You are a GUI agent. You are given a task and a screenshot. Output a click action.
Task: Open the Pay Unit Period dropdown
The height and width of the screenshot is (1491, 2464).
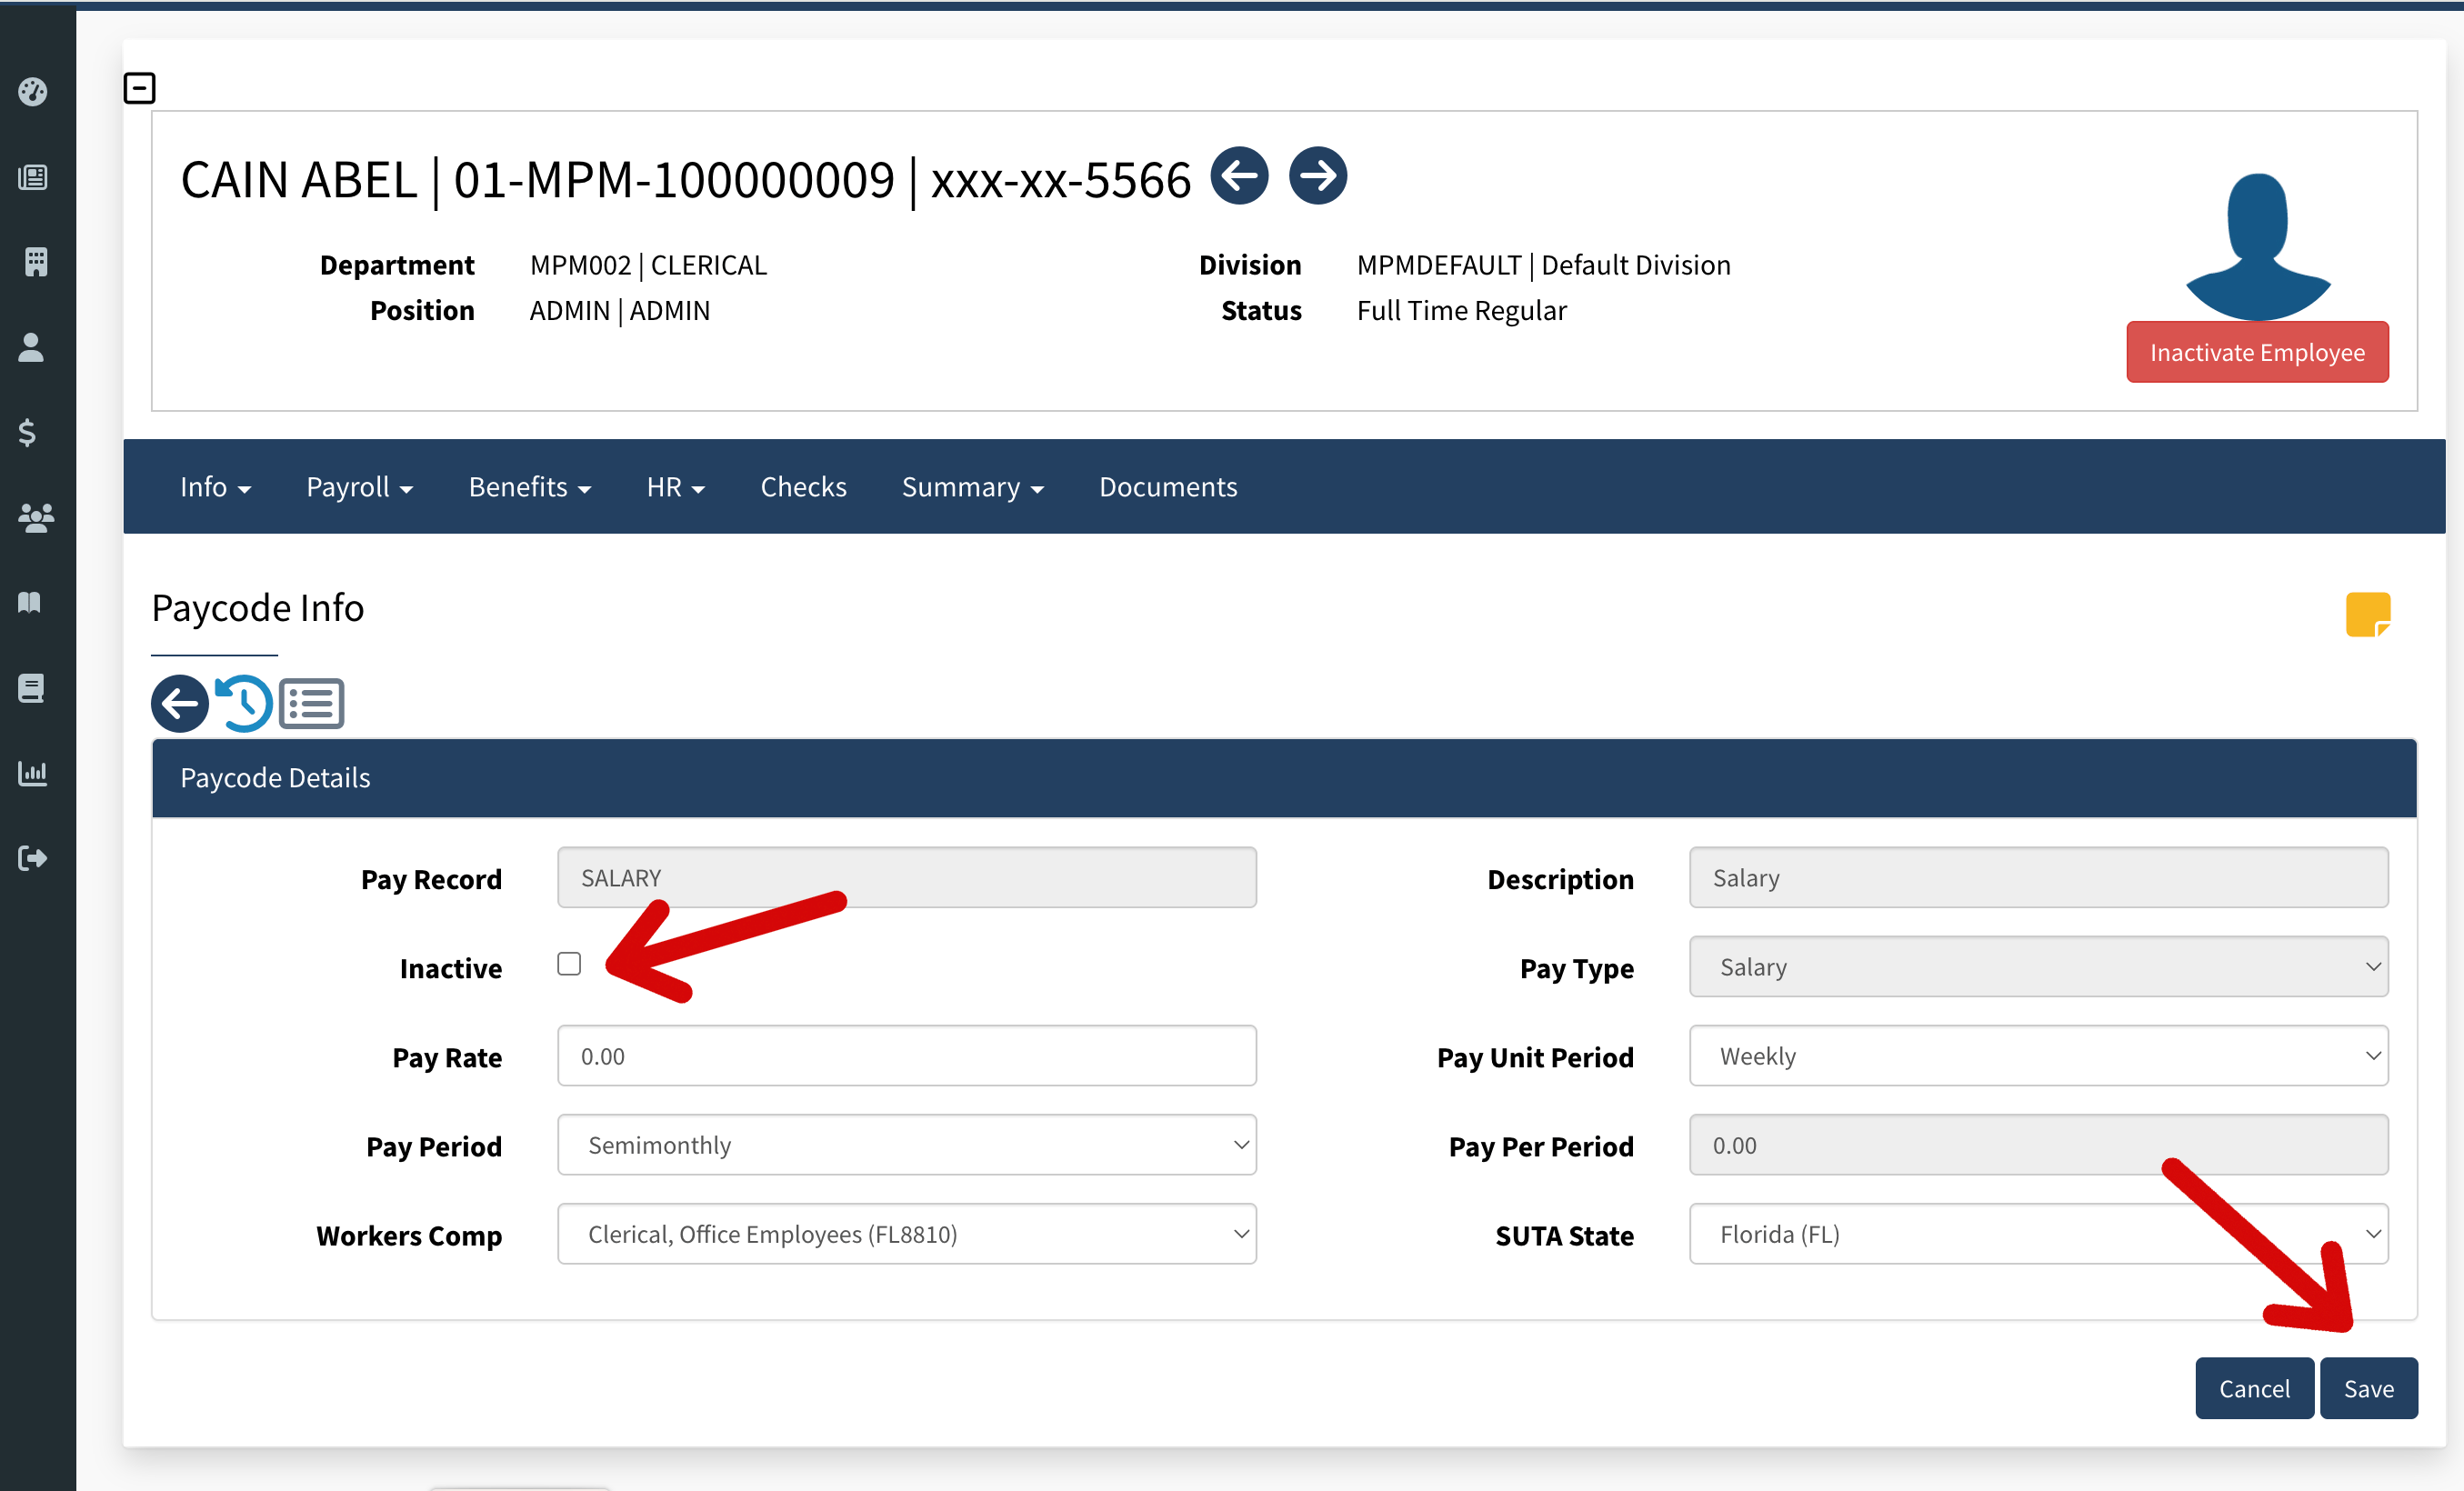(2038, 1056)
